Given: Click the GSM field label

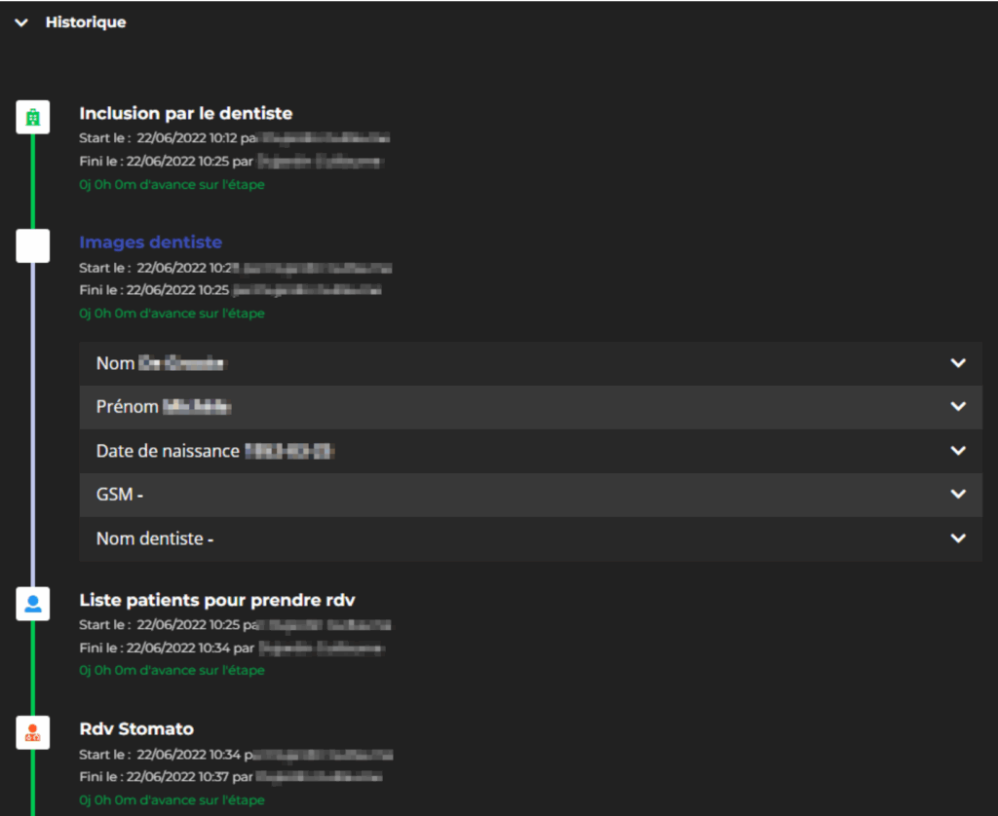Looking at the screenshot, I should point(115,495).
